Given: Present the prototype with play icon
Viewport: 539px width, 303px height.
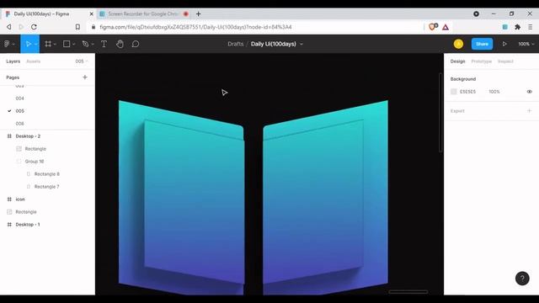Looking at the screenshot, I should click(x=504, y=44).
